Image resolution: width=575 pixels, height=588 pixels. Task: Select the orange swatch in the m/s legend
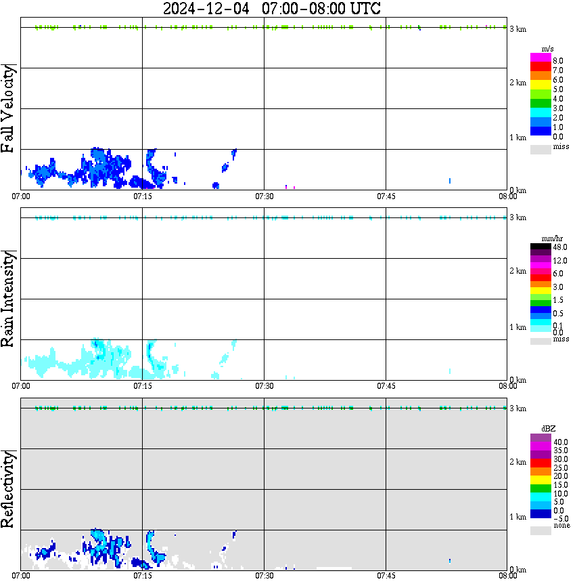click(x=540, y=76)
